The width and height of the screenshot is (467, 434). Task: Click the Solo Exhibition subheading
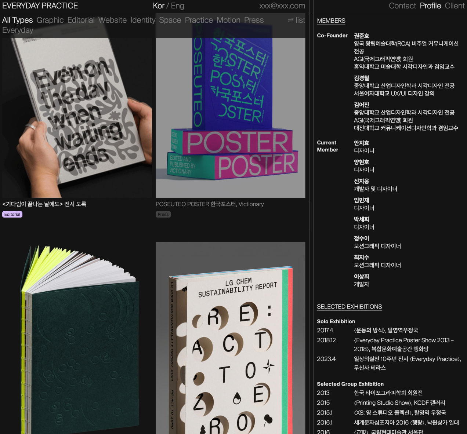coord(336,321)
